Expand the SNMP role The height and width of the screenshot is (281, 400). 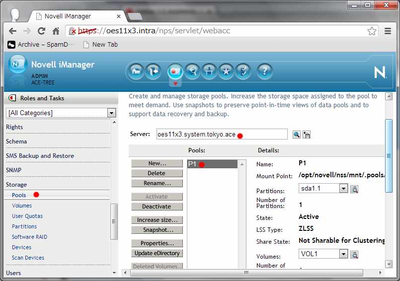[13, 170]
